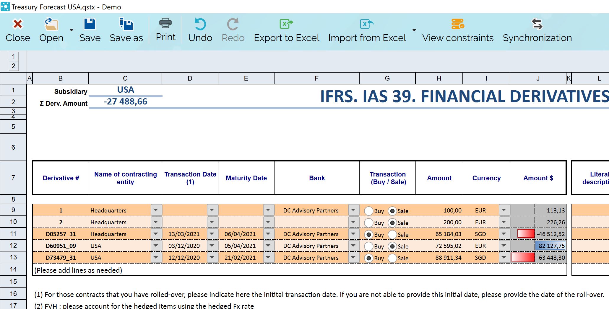Expand the Open button dropdown arrow
This screenshot has width=609, height=309.
(71, 30)
